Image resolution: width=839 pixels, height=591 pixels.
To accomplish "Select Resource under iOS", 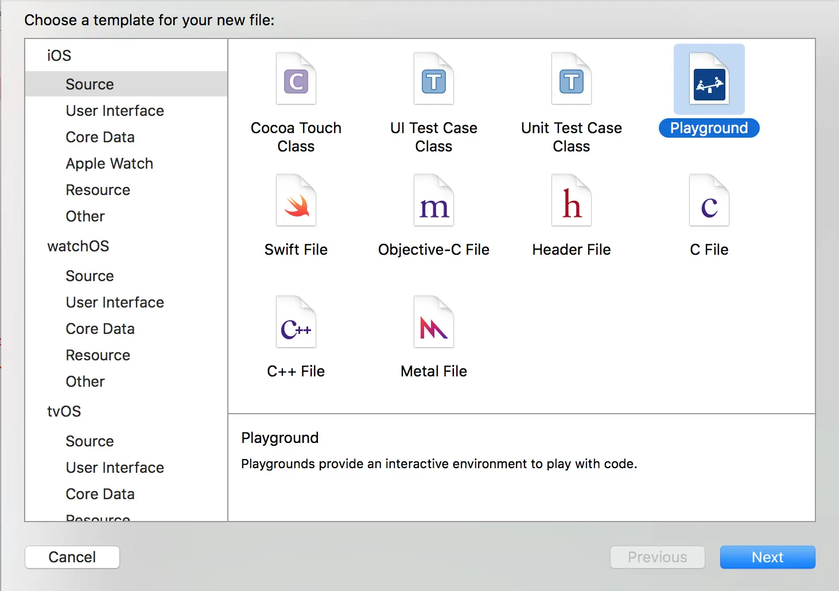I will click(98, 190).
